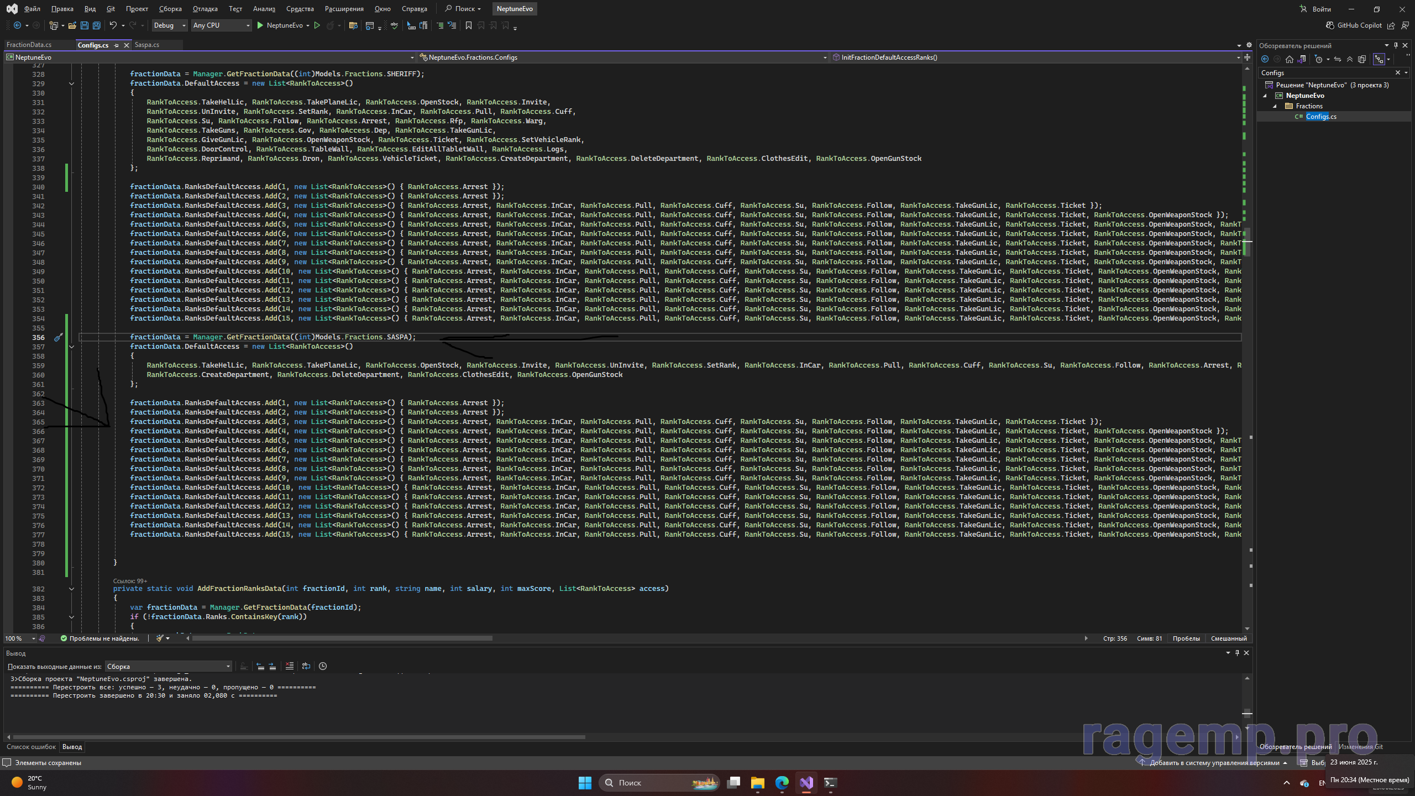1415x796 pixels.
Task: Toggle bookmark on current line
Action: [x=469, y=25]
